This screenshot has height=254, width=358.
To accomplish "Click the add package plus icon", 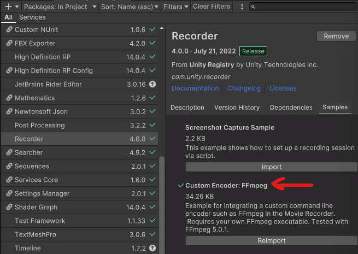I will (x=8, y=7).
